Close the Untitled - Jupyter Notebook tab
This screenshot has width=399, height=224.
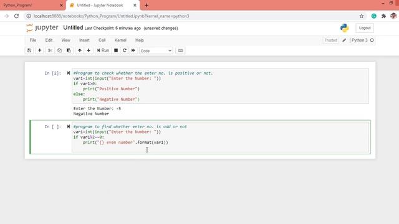[x=135, y=6]
